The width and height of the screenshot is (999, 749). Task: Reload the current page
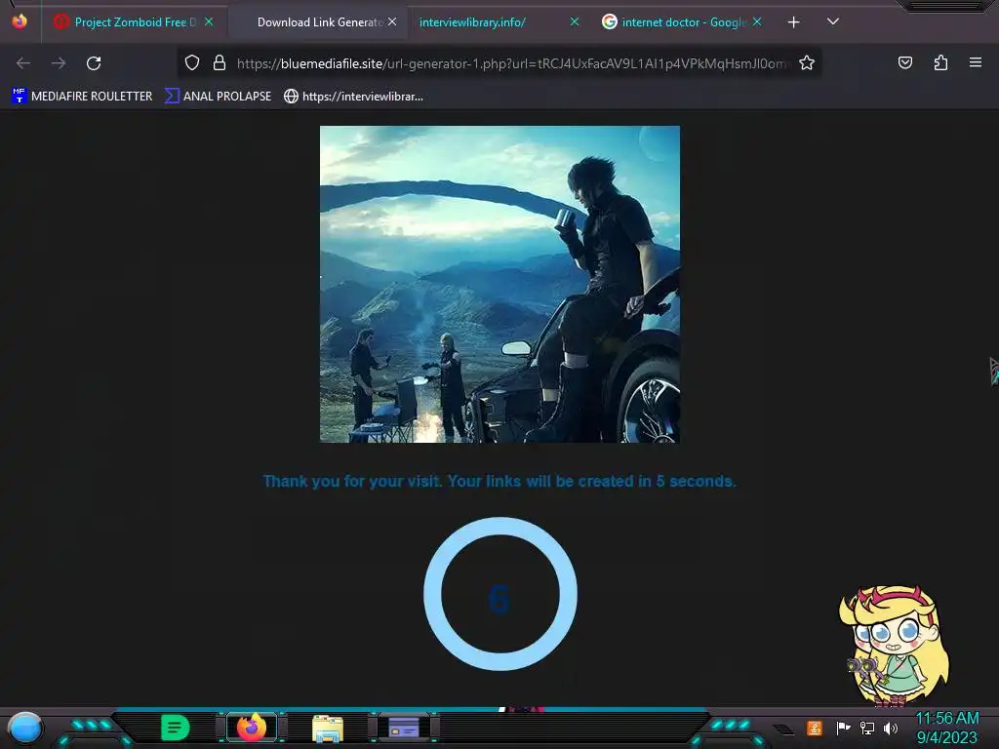[94, 63]
